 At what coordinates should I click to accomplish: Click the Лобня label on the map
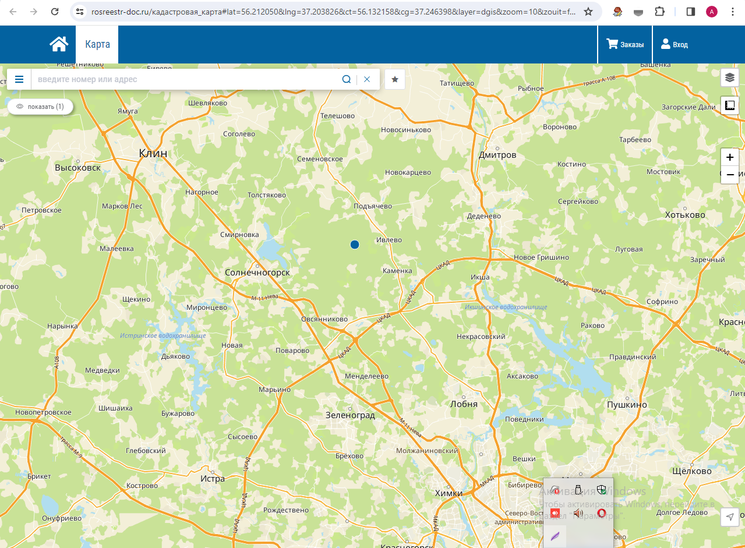464,404
